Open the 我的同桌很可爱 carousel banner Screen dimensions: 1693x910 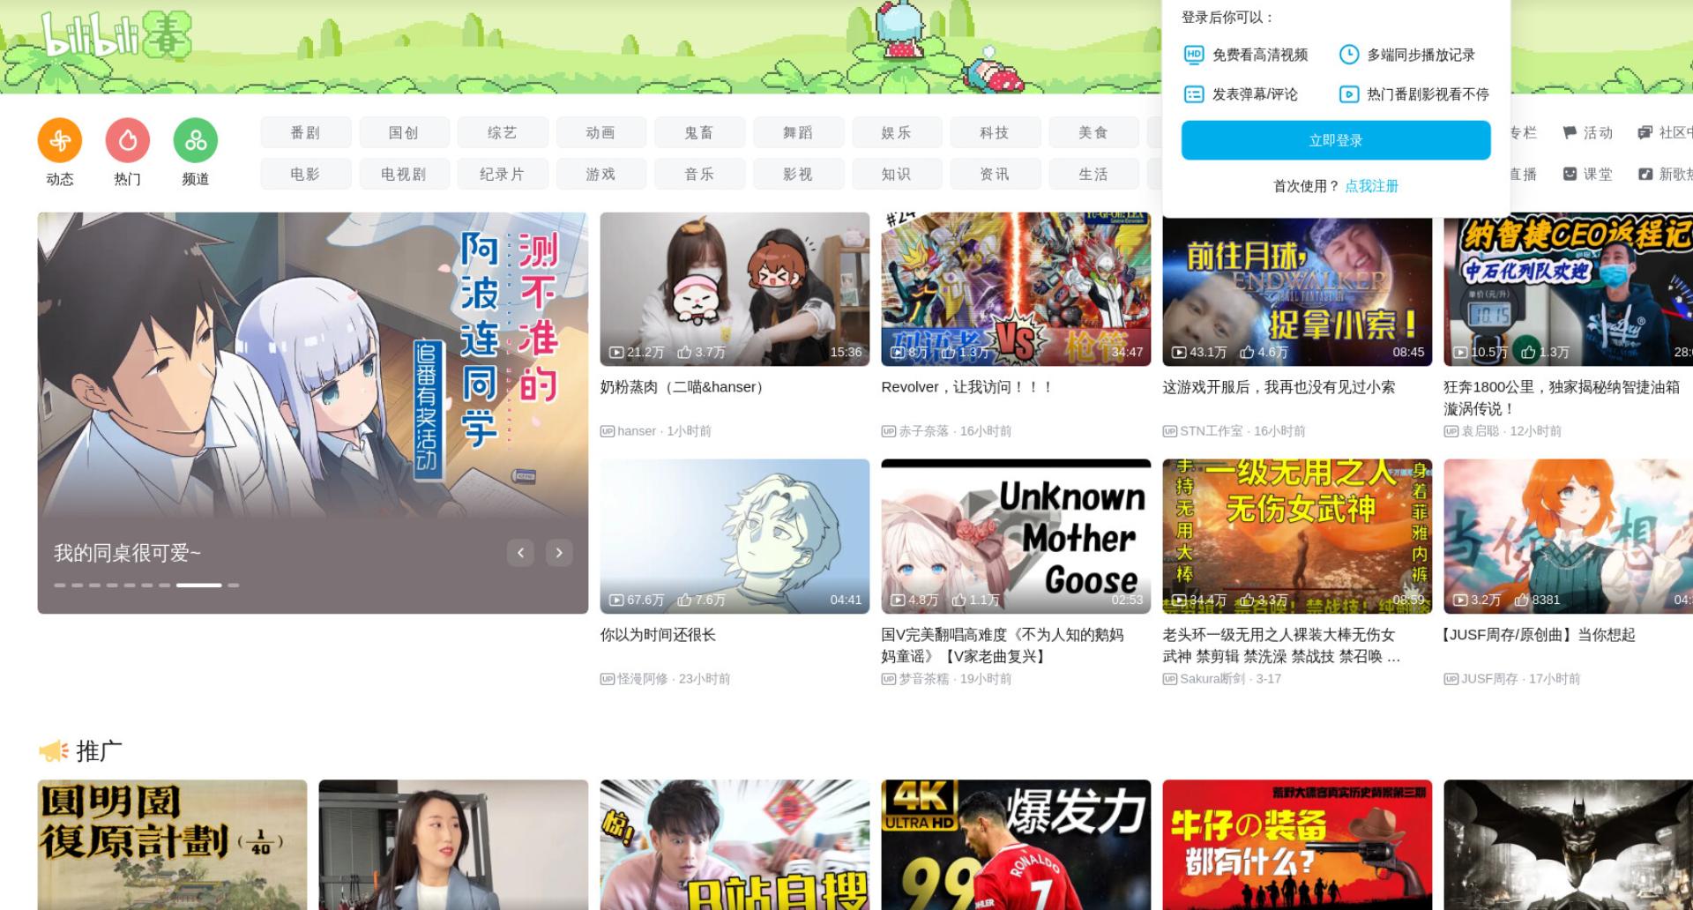[x=312, y=413]
